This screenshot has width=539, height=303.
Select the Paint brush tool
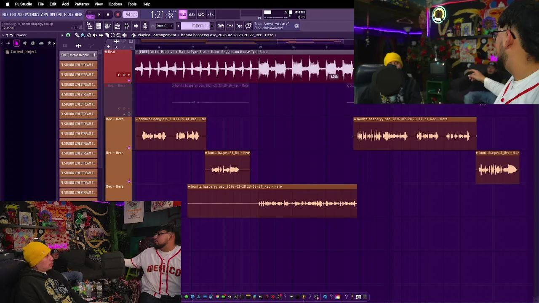coord(83,35)
